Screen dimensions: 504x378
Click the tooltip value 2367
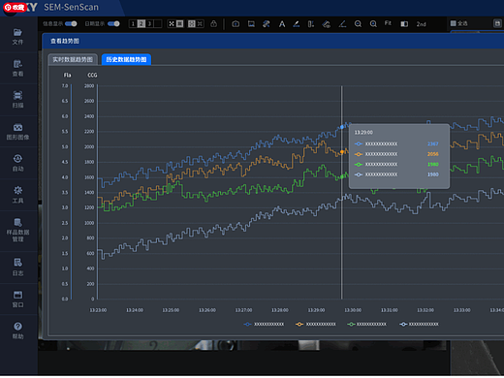click(x=433, y=143)
